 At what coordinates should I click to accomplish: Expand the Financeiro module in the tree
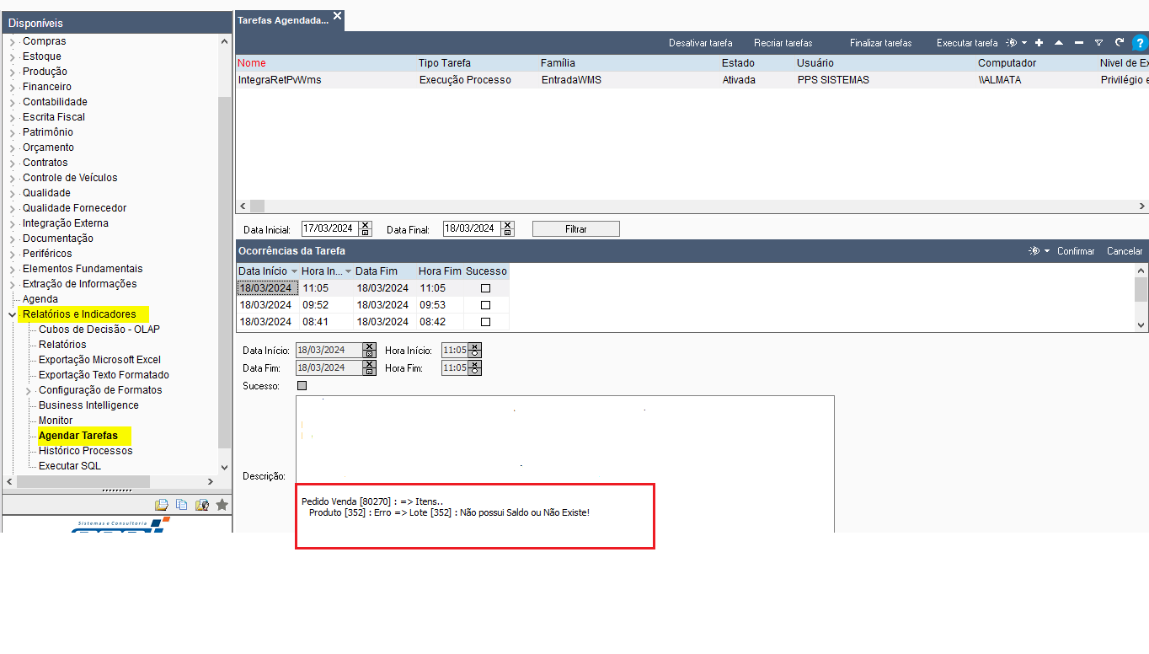click(12, 87)
